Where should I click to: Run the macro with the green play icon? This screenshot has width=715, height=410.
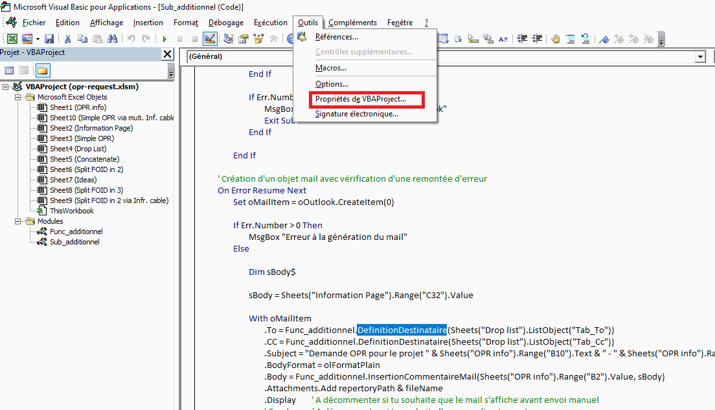165,39
